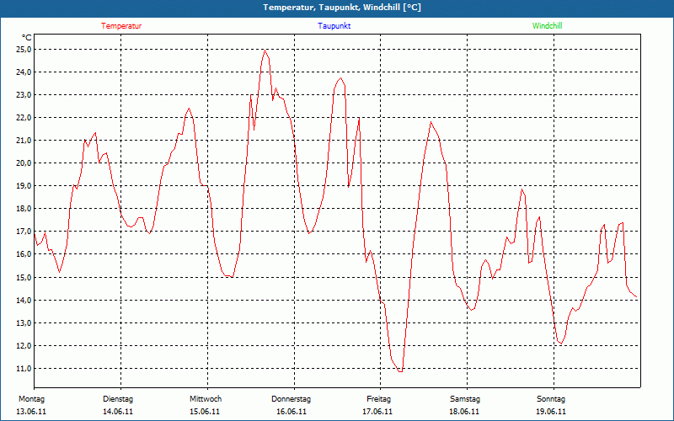Click the date 14.06.11

tap(118, 412)
